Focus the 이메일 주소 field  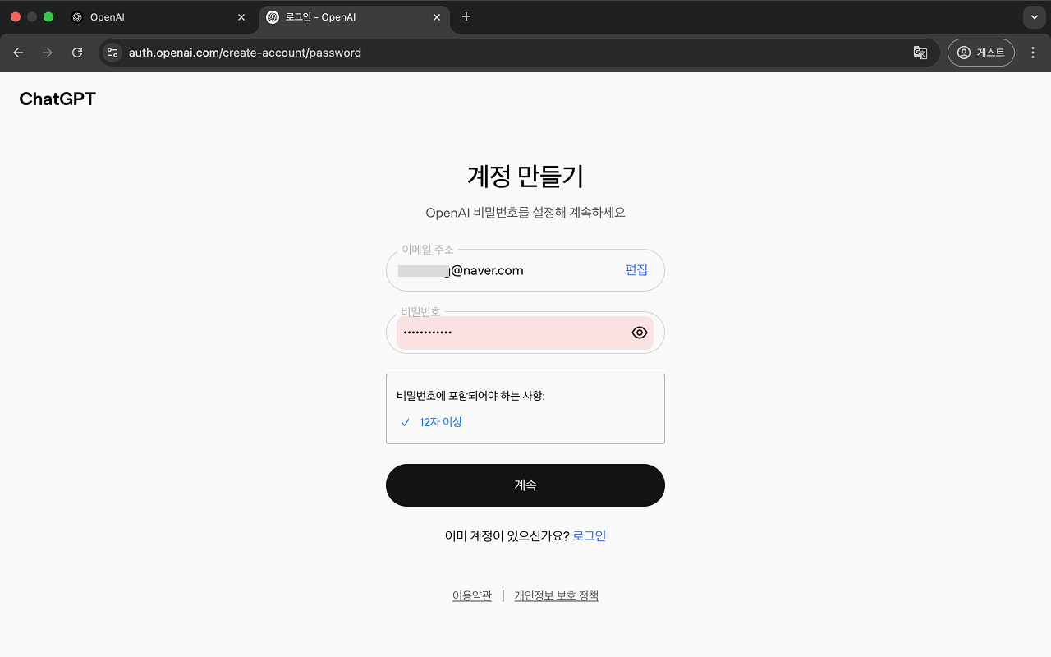tap(525, 270)
